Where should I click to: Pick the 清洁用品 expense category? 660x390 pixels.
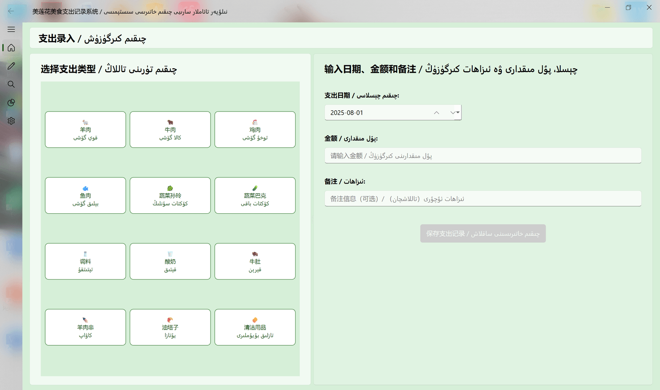tap(255, 327)
